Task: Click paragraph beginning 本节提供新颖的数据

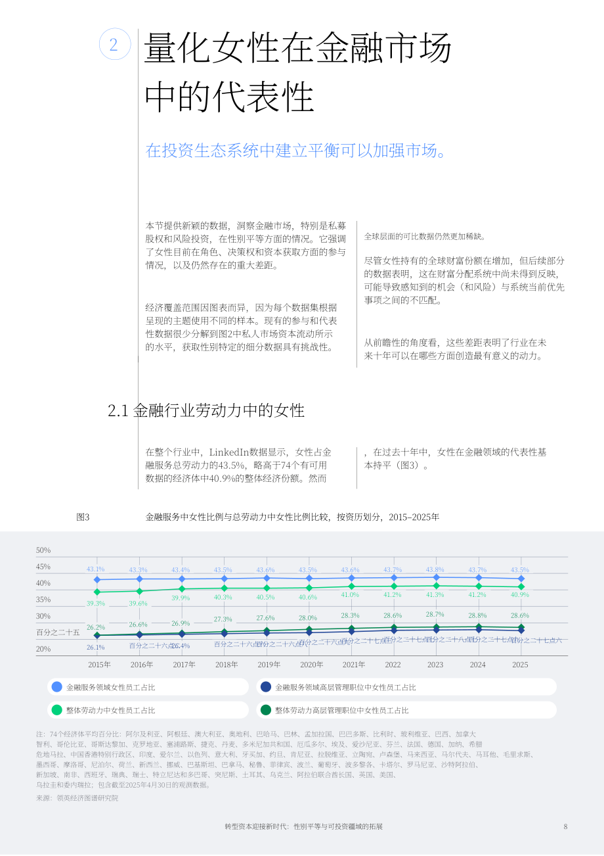Action: 246,245
